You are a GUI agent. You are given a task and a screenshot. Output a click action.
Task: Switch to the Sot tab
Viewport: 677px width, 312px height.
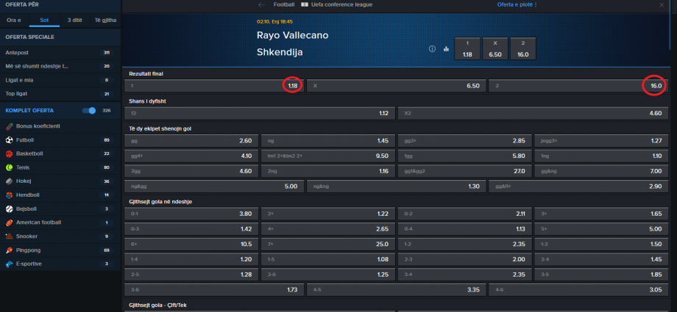coord(44,21)
